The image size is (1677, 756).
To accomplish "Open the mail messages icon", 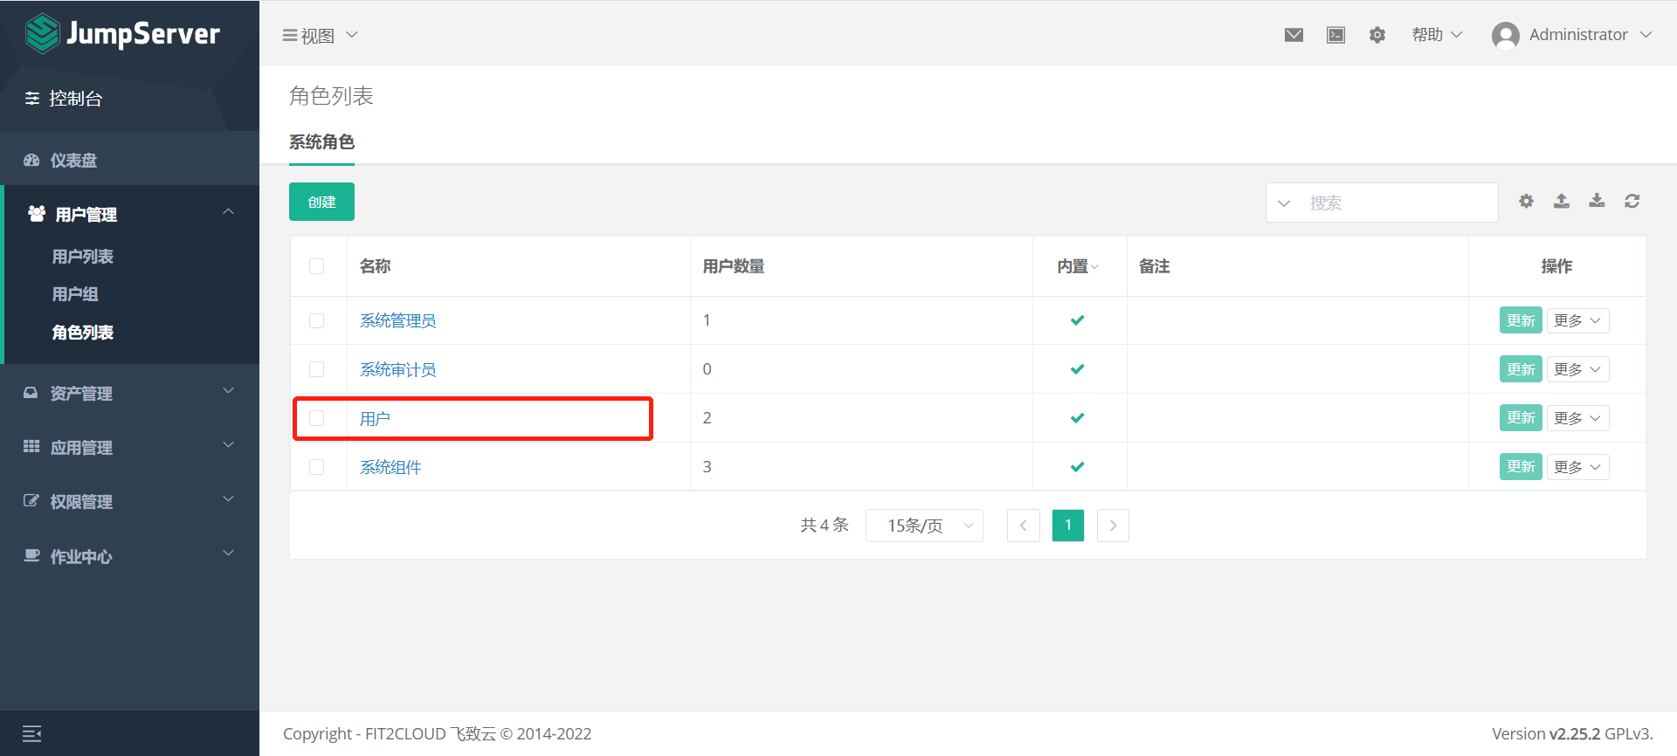I will point(1294,35).
